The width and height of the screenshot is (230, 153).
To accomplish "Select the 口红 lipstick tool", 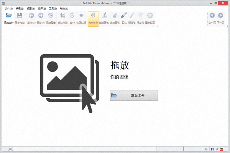I will click(124, 16).
